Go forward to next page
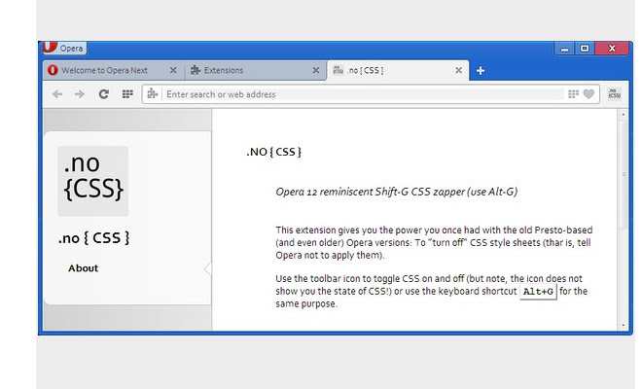642x389 pixels. (80, 94)
